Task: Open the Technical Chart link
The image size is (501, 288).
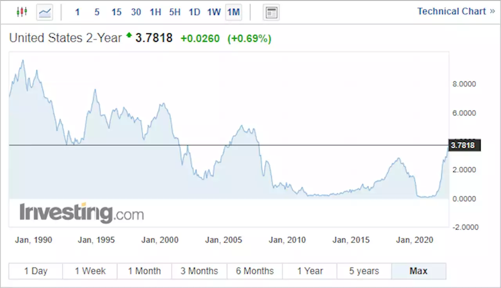Action: [x=456, y=11]
